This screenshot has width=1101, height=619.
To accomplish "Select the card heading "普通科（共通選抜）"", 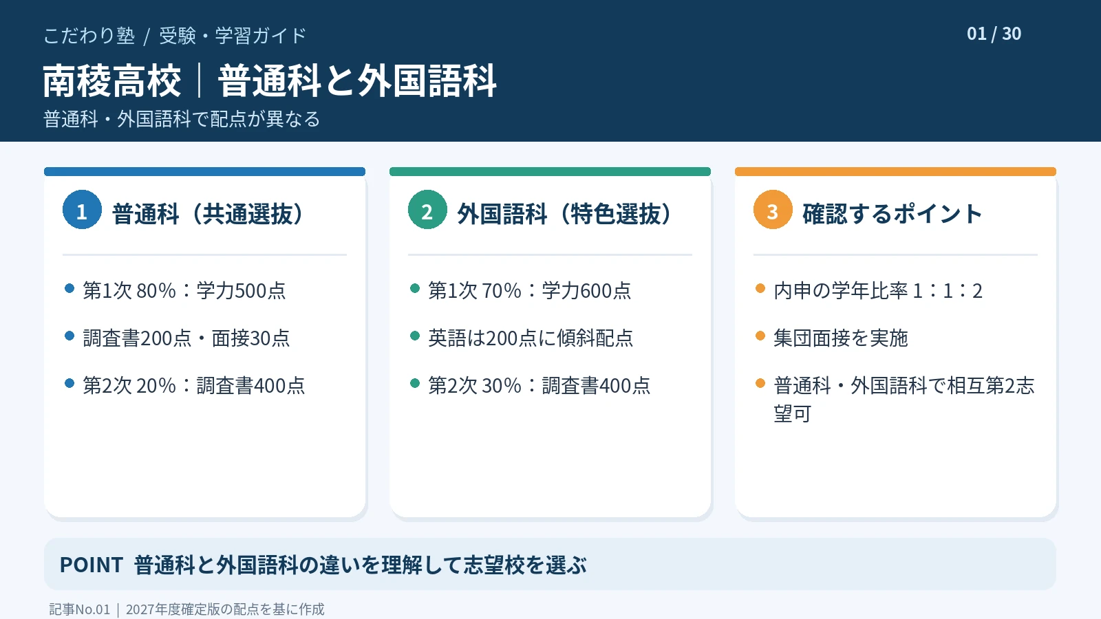I will coord(210,214).
